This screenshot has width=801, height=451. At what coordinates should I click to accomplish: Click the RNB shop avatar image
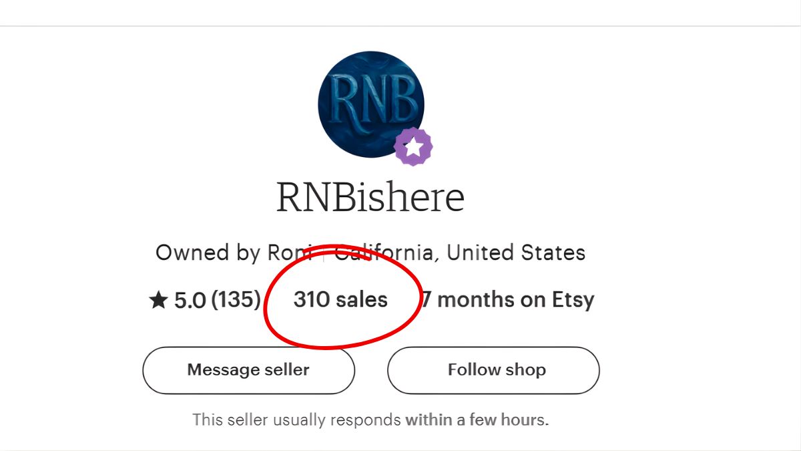coord(370,104)
